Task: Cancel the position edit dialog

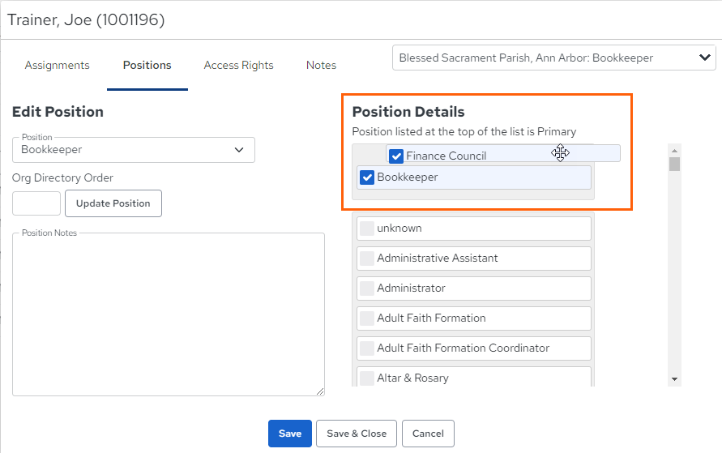Action: tap(428, 434)
